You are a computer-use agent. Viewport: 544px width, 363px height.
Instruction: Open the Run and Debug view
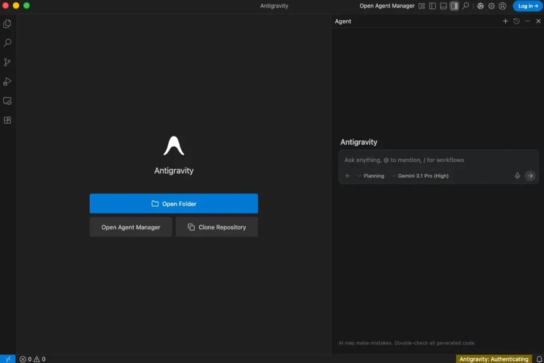[x=7, y=81]
